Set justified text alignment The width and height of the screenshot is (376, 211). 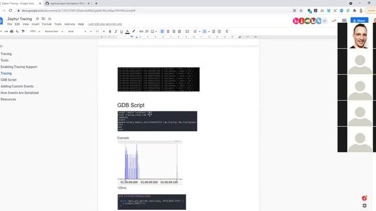tap(180, 31)
